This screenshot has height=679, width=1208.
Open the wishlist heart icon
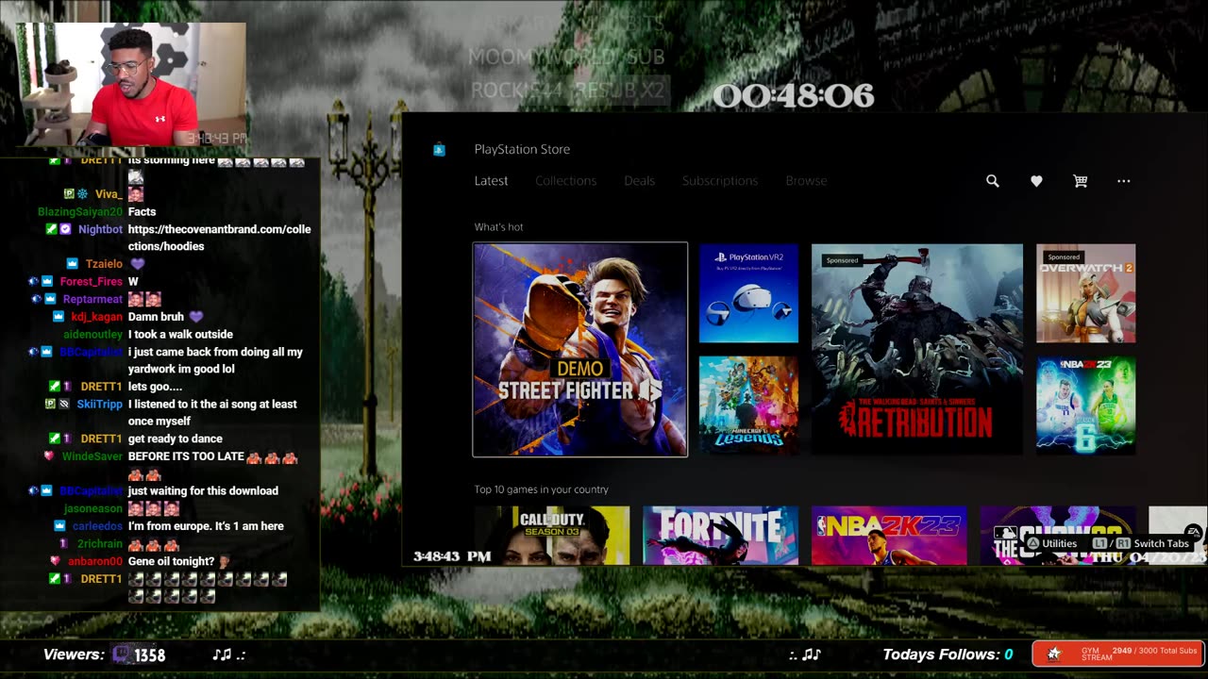pyautogui.click(x=1036, y=181)
